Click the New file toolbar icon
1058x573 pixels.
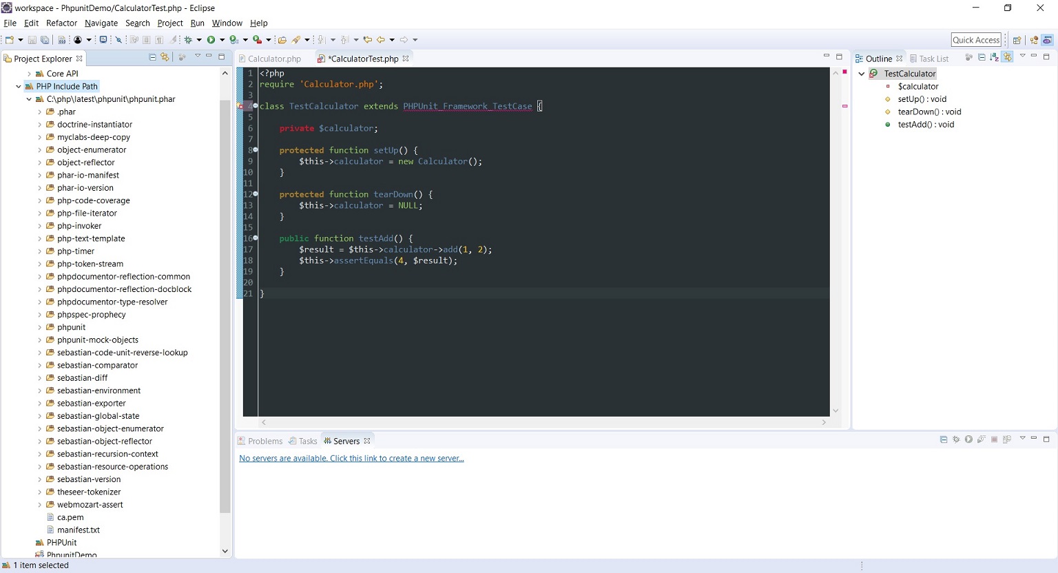point(10,40)
